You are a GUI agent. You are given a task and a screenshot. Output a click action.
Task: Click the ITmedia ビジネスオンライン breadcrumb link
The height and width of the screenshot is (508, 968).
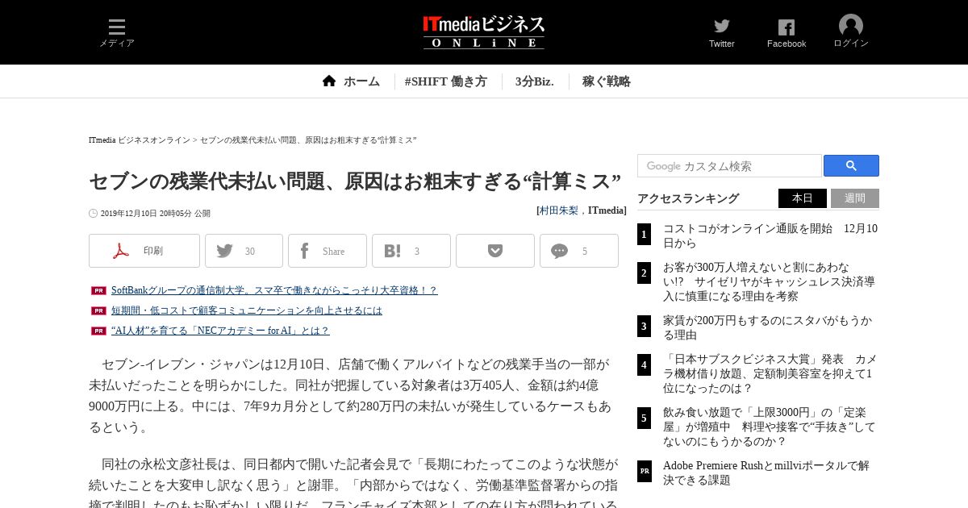(x=140, y=140)
